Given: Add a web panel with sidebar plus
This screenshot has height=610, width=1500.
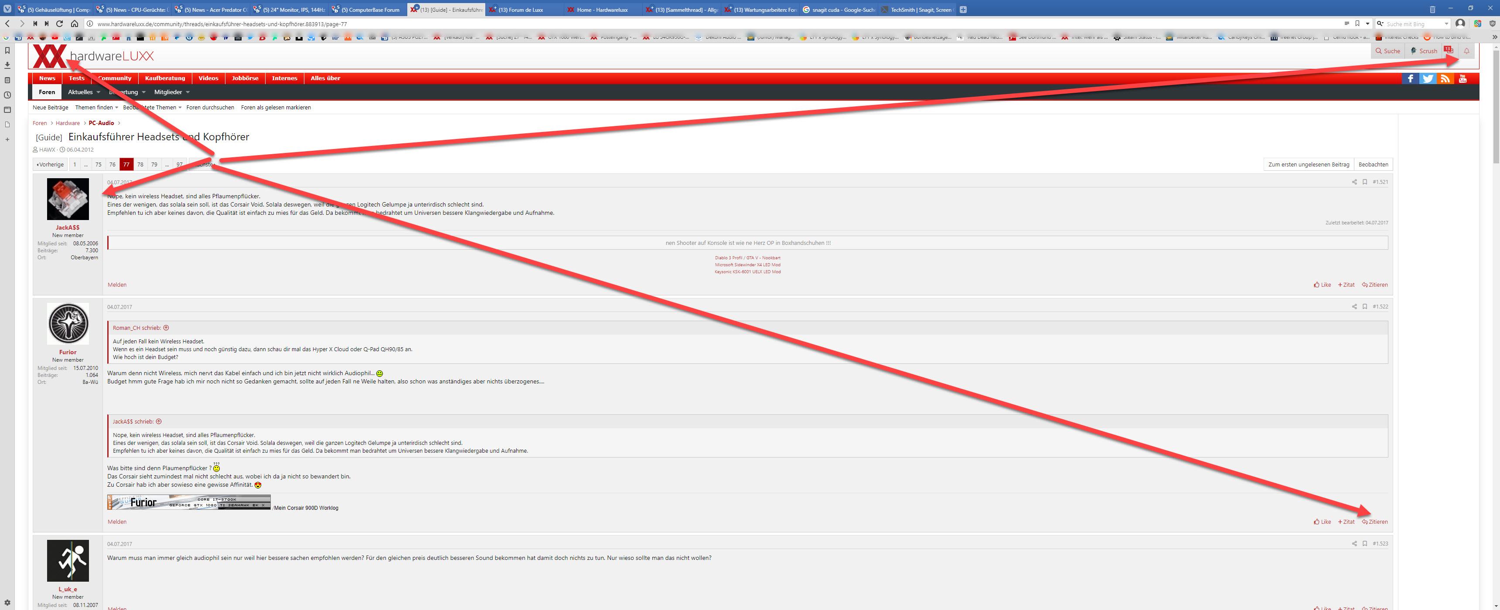Looking at the screenshot, I should (x=7, y=140).
